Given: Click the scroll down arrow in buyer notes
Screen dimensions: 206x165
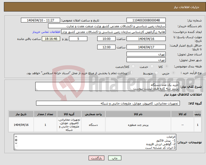Looking at the screenshot, I should tap(16, 144).
